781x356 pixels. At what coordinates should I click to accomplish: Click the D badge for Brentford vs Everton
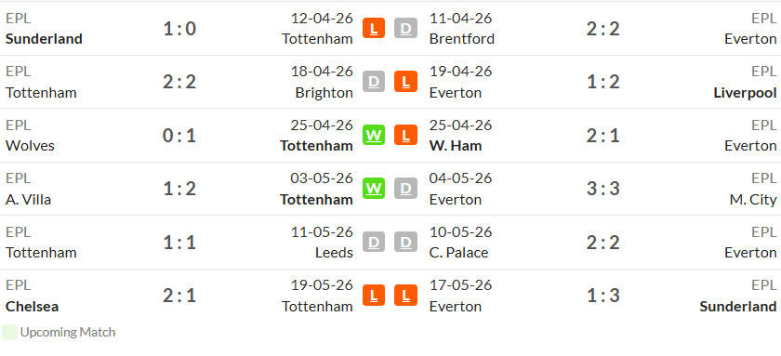coord(406,28)
